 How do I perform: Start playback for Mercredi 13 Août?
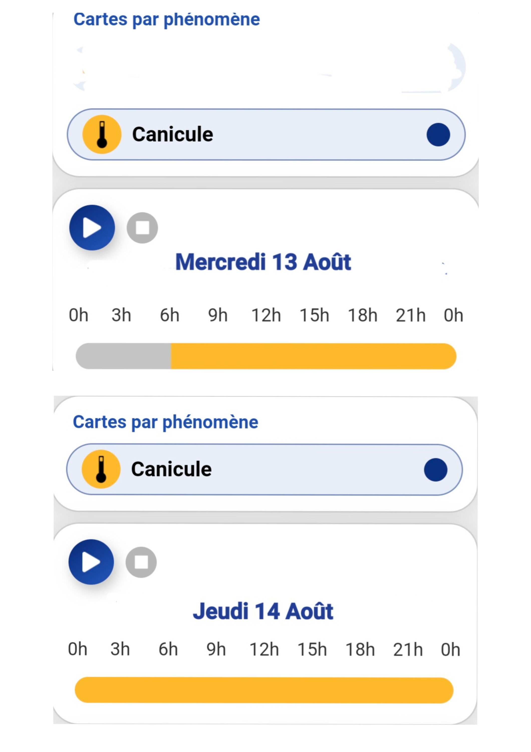tap(92, 228)
